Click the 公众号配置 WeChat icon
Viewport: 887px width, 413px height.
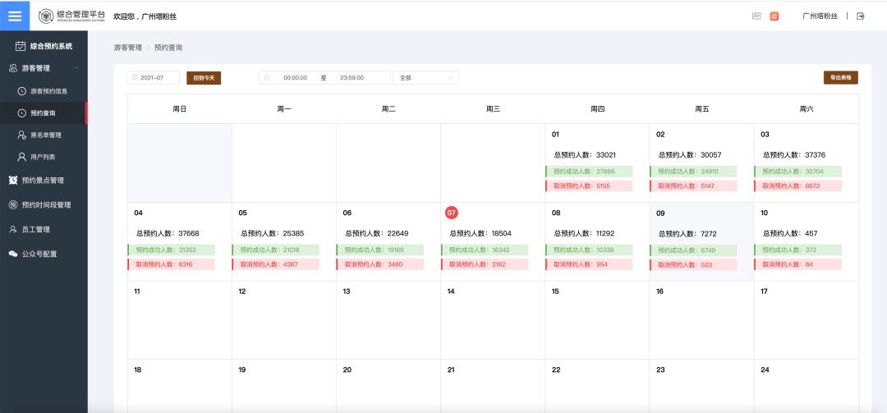(13, 254)
